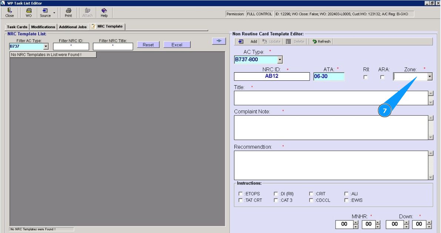Open the Filter AC Type dropdown
The image size is (441, 233).
[46, 47]
